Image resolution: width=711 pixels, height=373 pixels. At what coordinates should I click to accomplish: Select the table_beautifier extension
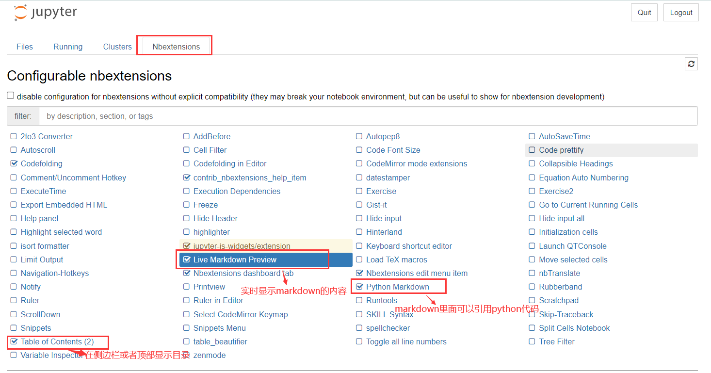(x=220, y=342)
